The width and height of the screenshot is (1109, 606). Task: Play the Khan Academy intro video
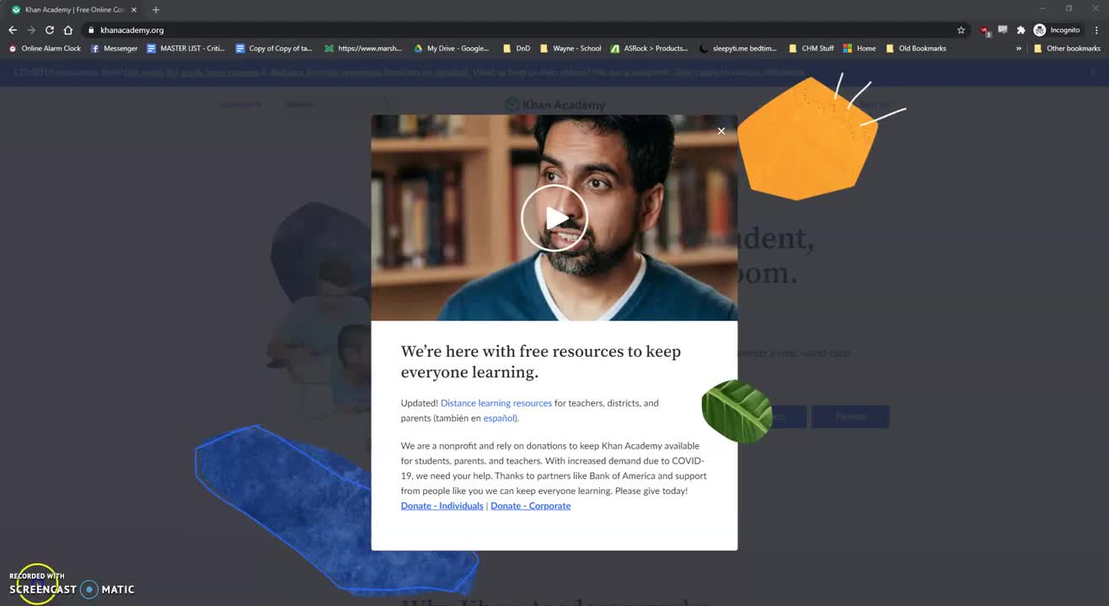pyautogui.click(x=554, y=218)
